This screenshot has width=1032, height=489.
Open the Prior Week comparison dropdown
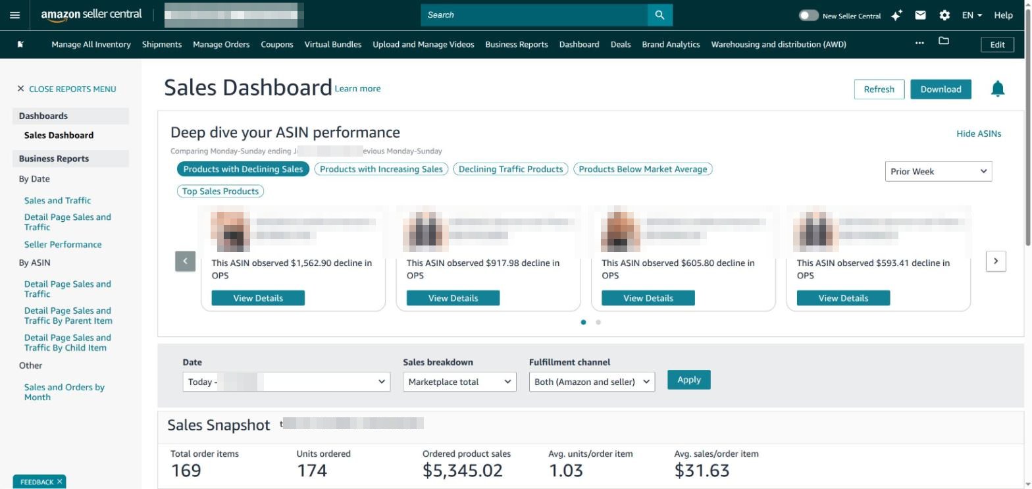(x=939, y=171)
